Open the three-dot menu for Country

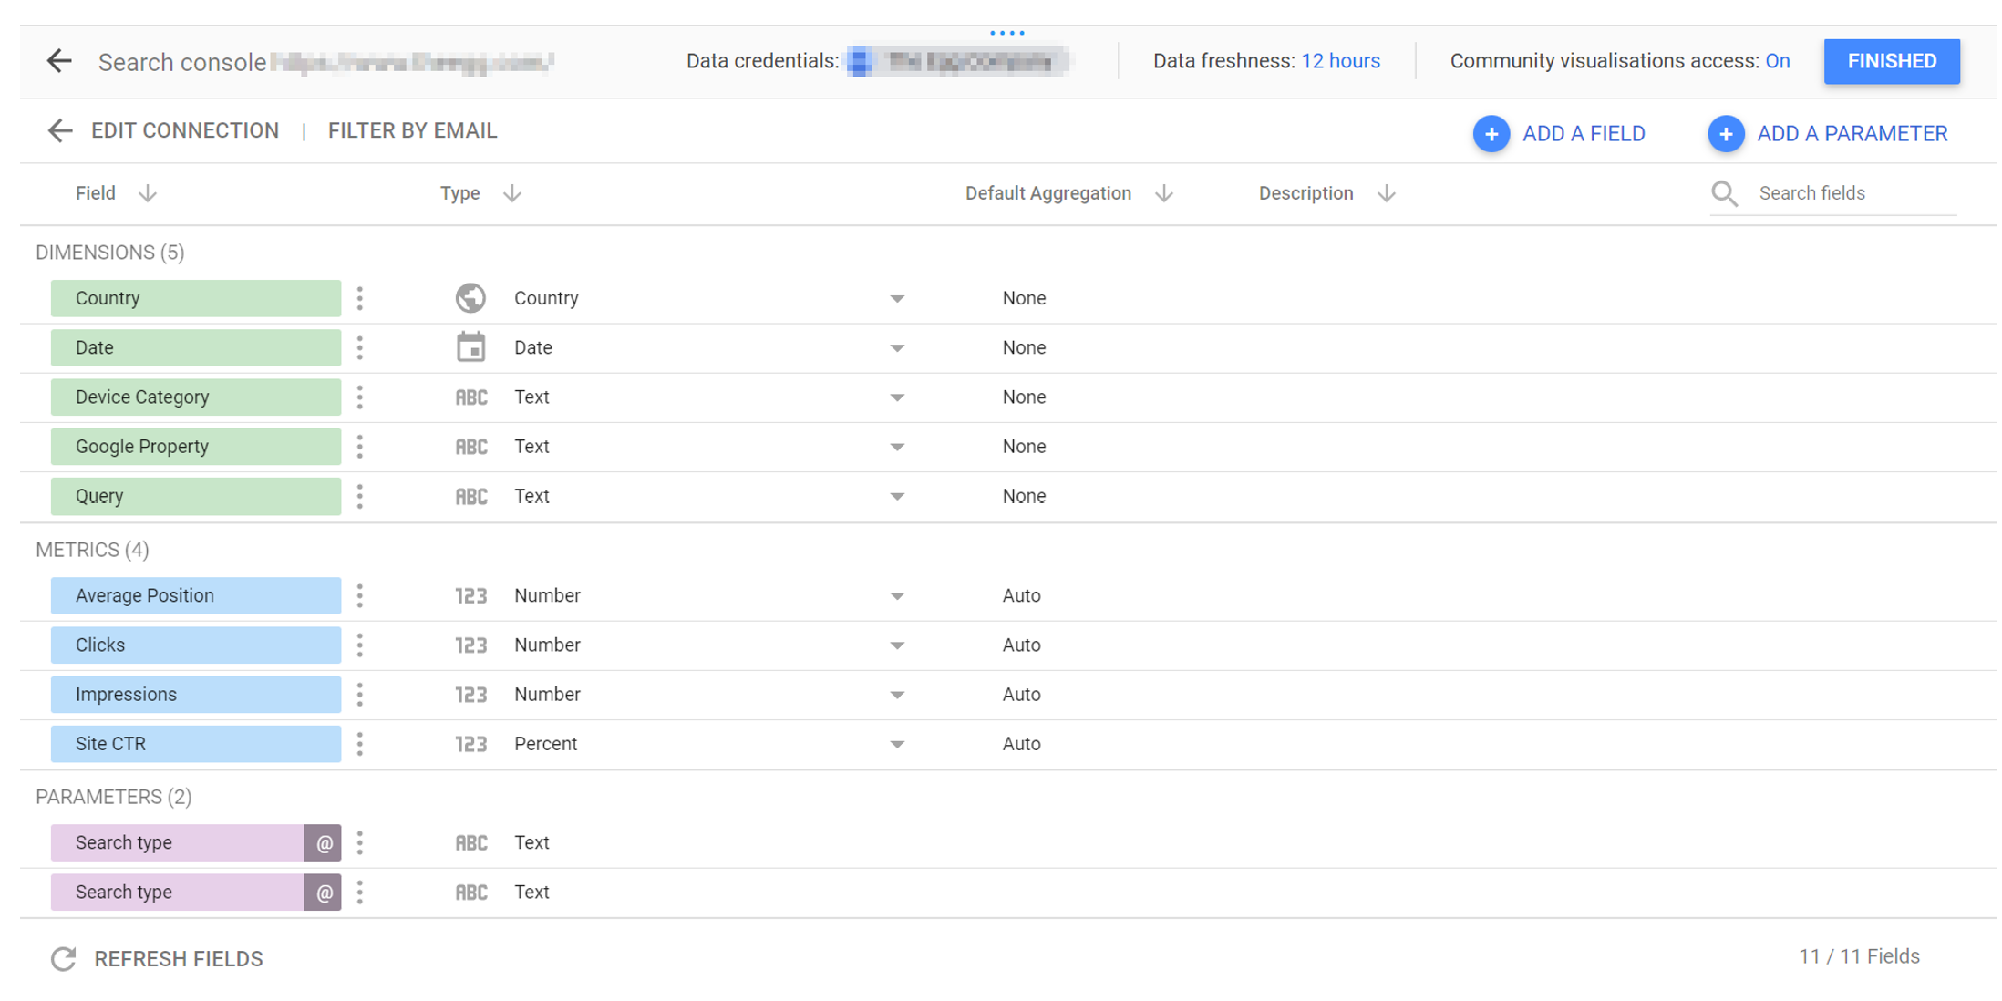point(360,298)
